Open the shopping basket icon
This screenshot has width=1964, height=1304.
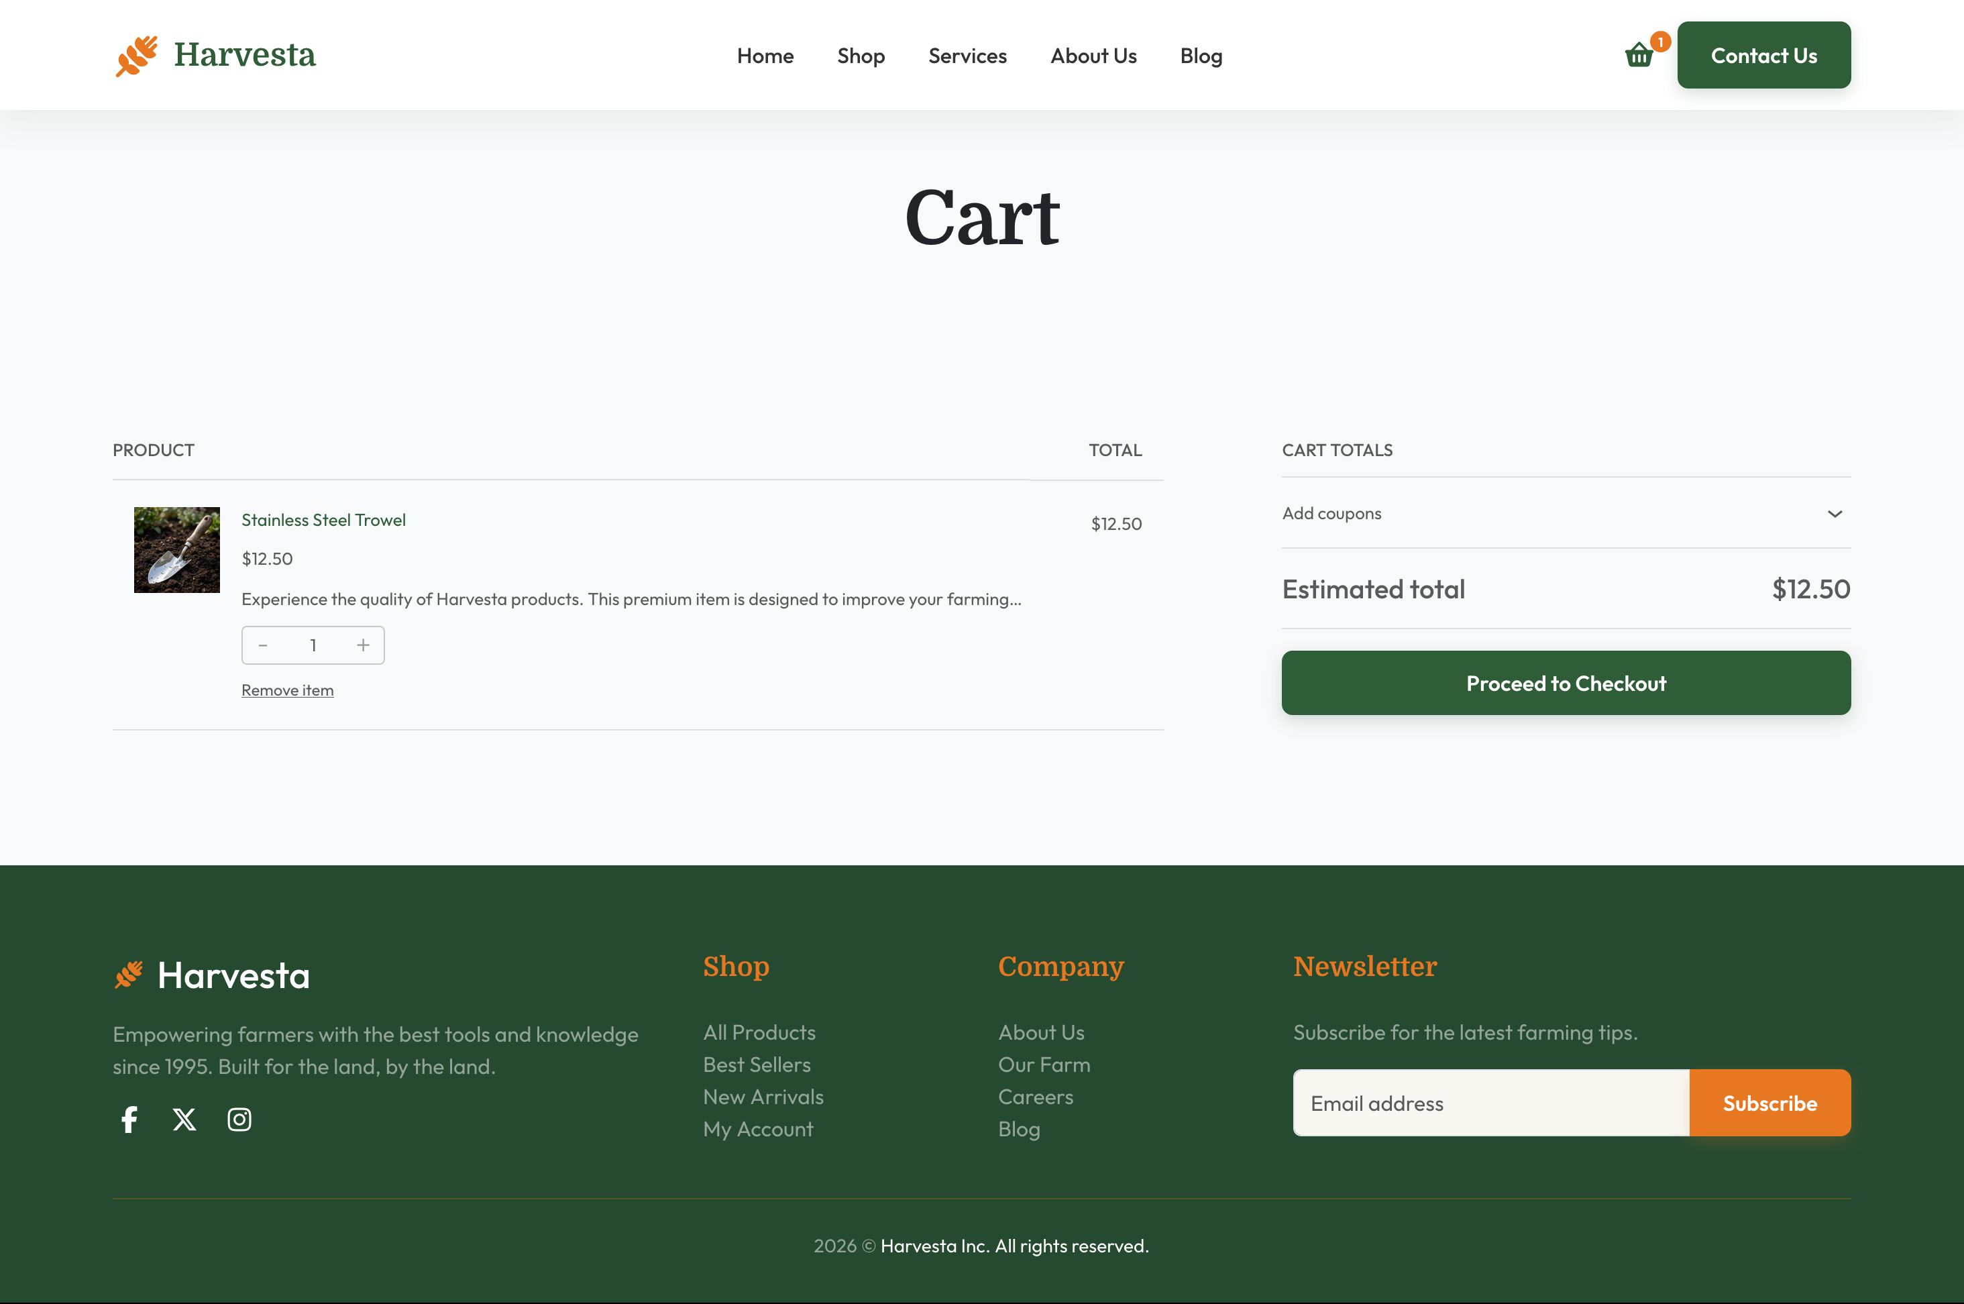[1639, 56]
